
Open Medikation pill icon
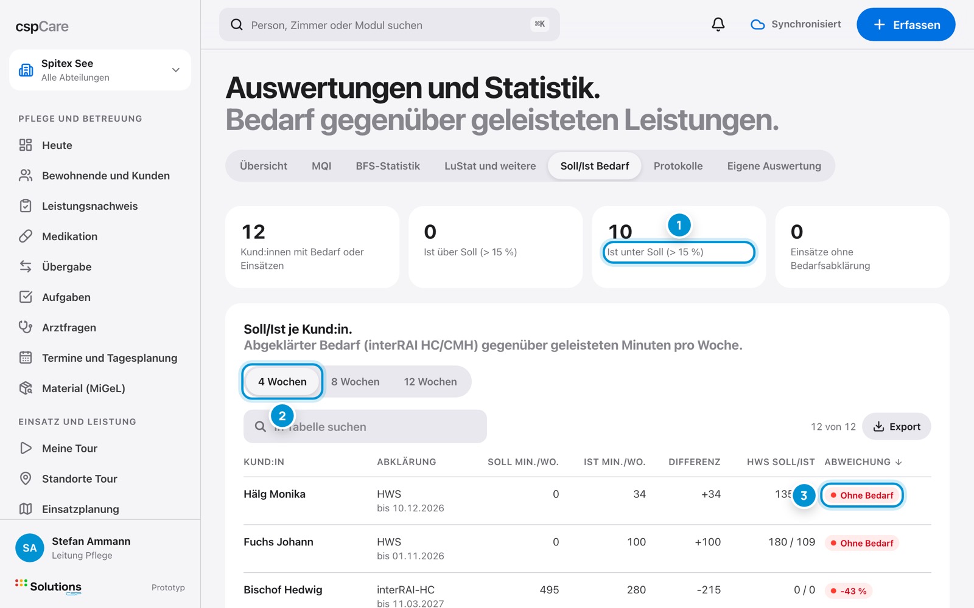click(x=26, y=236)
